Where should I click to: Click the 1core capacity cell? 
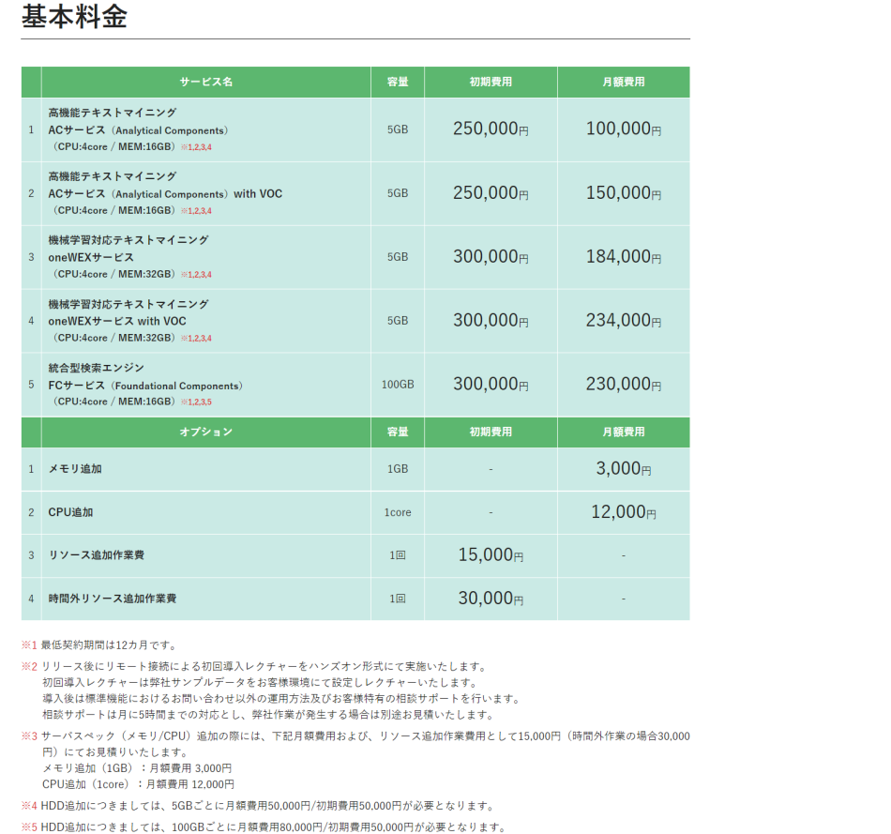[397, 512]
